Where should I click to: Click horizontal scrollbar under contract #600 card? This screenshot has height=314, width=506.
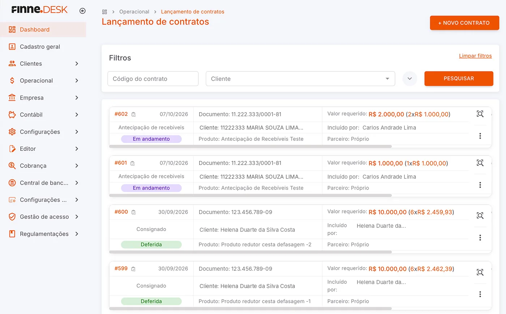pyautogui.click(x=250, y=252)
